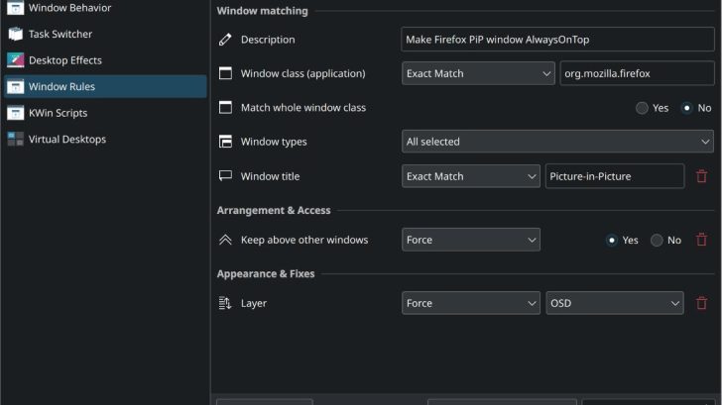Click the Desktop Effects sidebar icon
Screen dimensions: 722x405
(x=16, y=60)
